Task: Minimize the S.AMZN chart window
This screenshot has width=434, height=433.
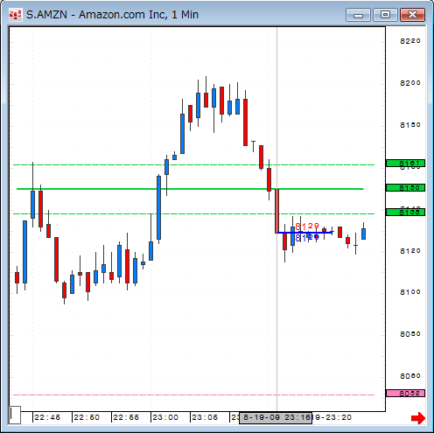Action: [x=358, y=15]
